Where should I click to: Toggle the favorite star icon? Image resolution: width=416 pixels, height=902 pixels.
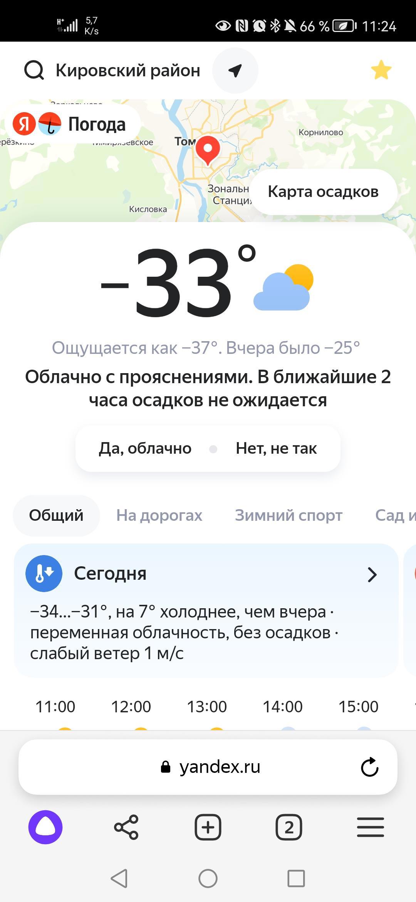[x=381, y=70]
